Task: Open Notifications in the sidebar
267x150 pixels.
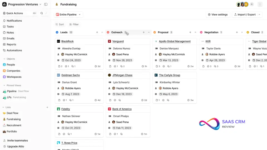Action: tap(14, 21)
